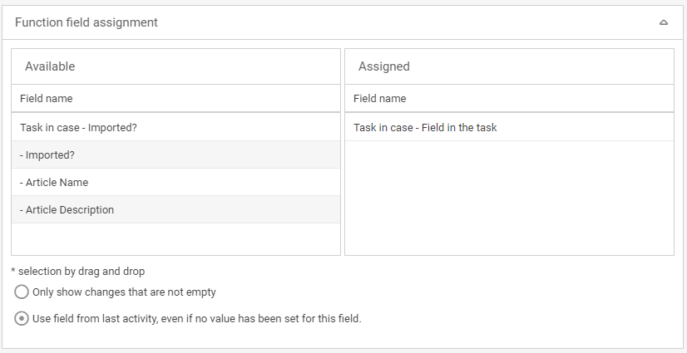Click the Function field assignment panel title

coord(86,22)
